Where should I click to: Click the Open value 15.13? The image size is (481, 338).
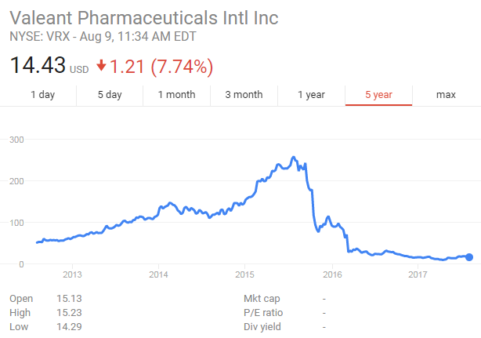69,298
